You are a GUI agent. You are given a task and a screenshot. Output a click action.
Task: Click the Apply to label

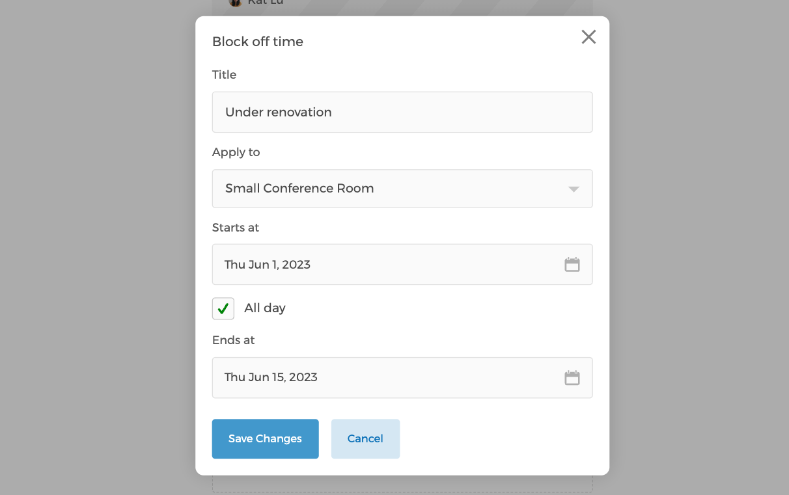tap(236, 152)
